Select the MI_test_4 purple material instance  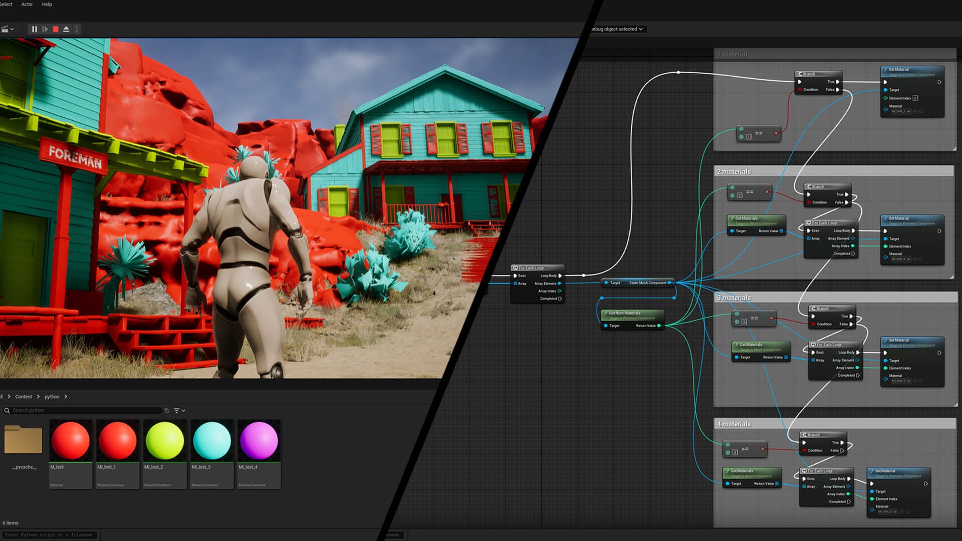coord(259,441)
